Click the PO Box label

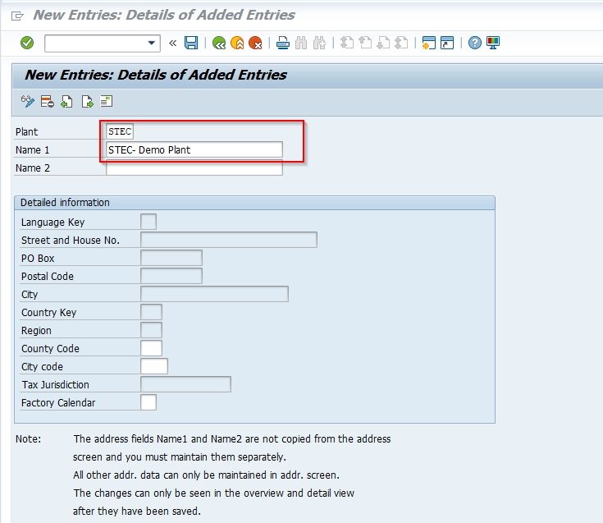click(x=38, y=259)
